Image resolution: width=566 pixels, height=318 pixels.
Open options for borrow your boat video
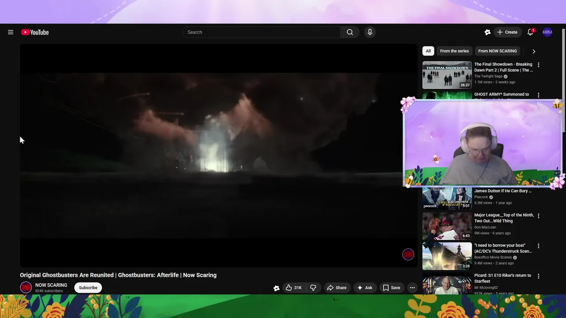538,246
